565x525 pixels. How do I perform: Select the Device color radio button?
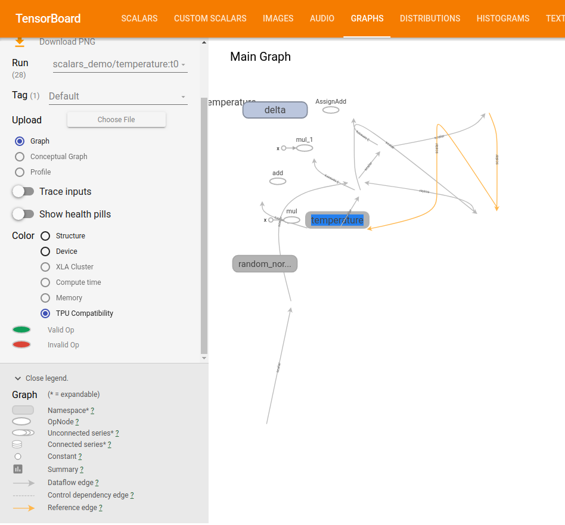coord(45,251)
